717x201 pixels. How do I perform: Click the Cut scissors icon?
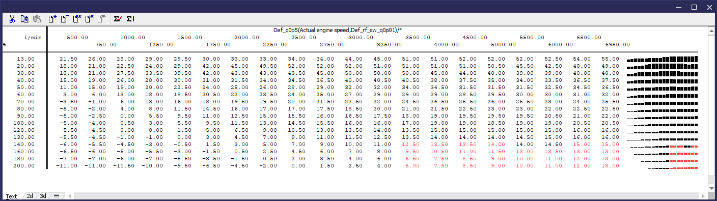(x=12, y=19)
